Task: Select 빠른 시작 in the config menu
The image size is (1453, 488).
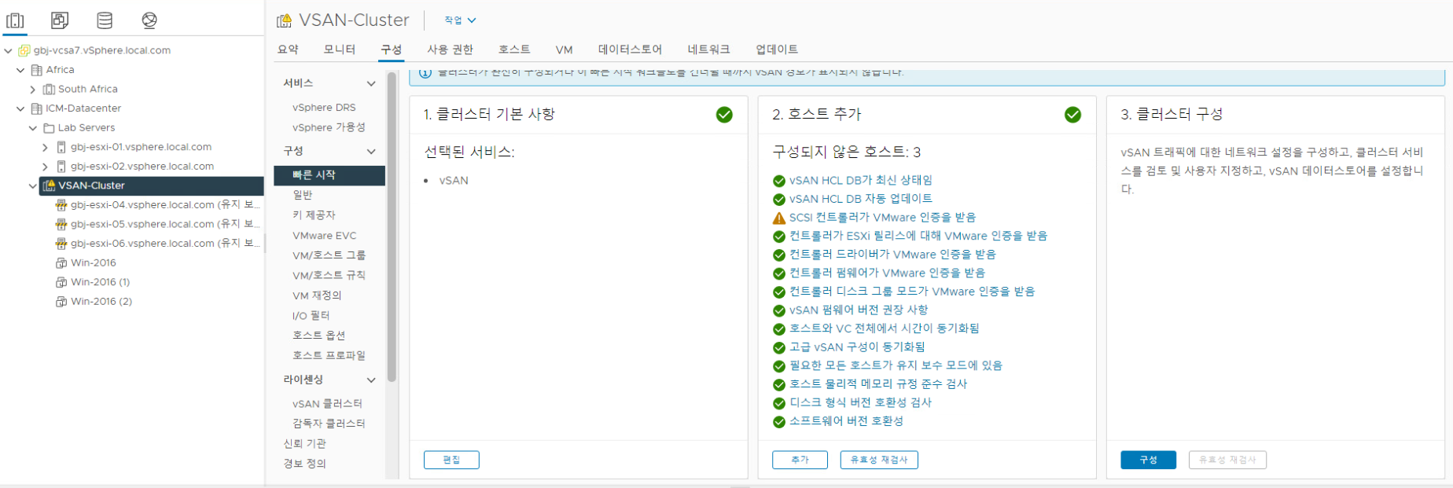Action: [329, 175]
